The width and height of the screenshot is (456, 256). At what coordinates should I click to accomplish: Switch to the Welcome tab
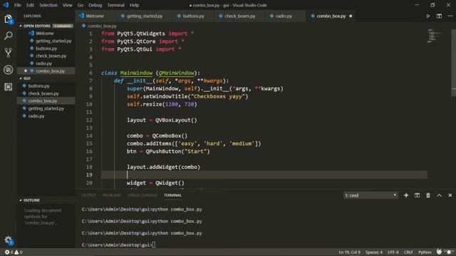click(95, 16)
